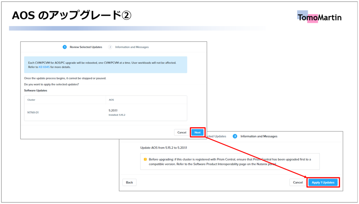This screenshot has width=359, height=204.
Task: Click the Do you want to apply question text
Action: (x=51, y=84)
